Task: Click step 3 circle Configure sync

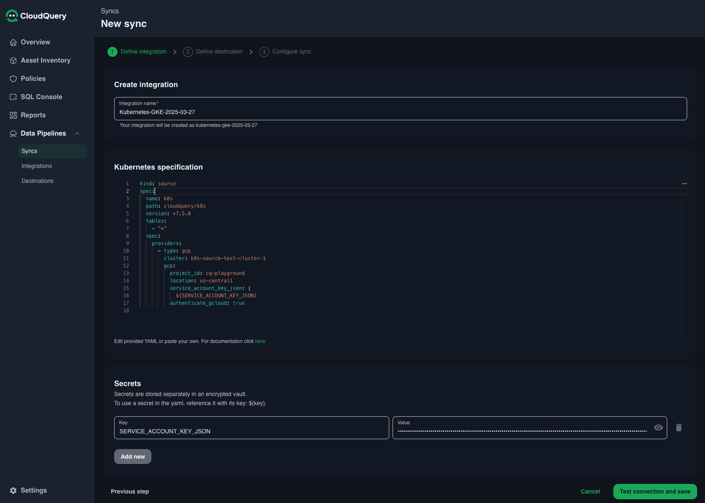Action: click(264, 52)
